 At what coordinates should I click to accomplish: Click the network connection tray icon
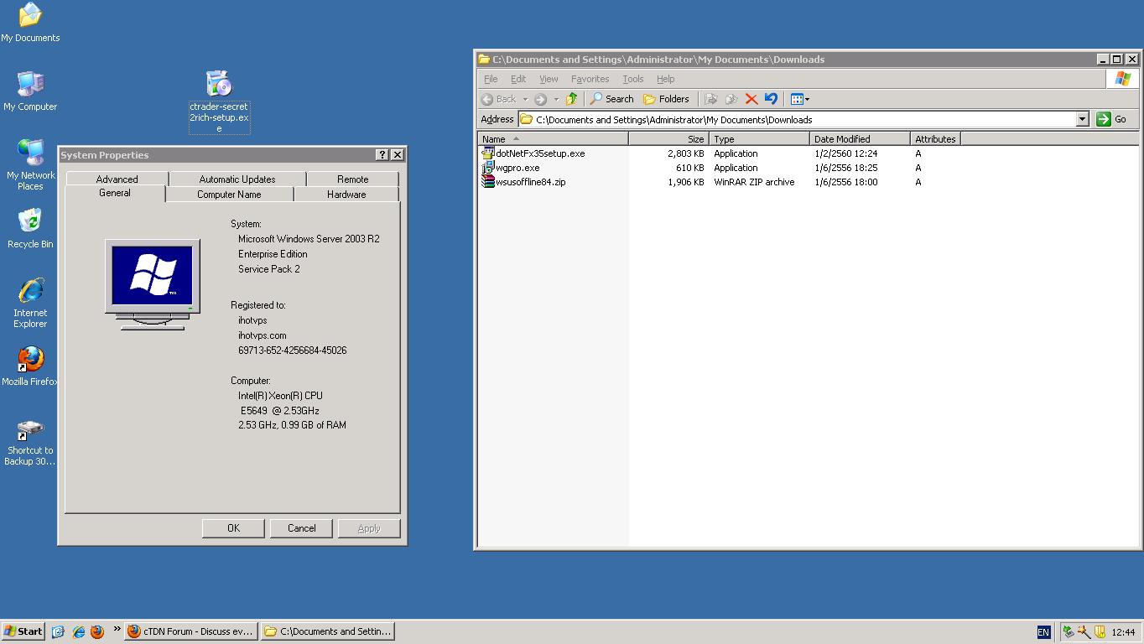(1068, 632)
